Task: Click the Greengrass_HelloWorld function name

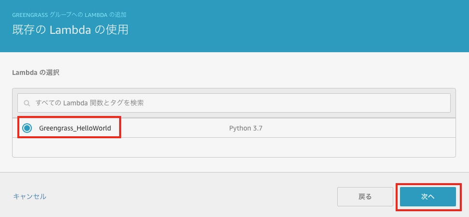Action: click(75, 128)
